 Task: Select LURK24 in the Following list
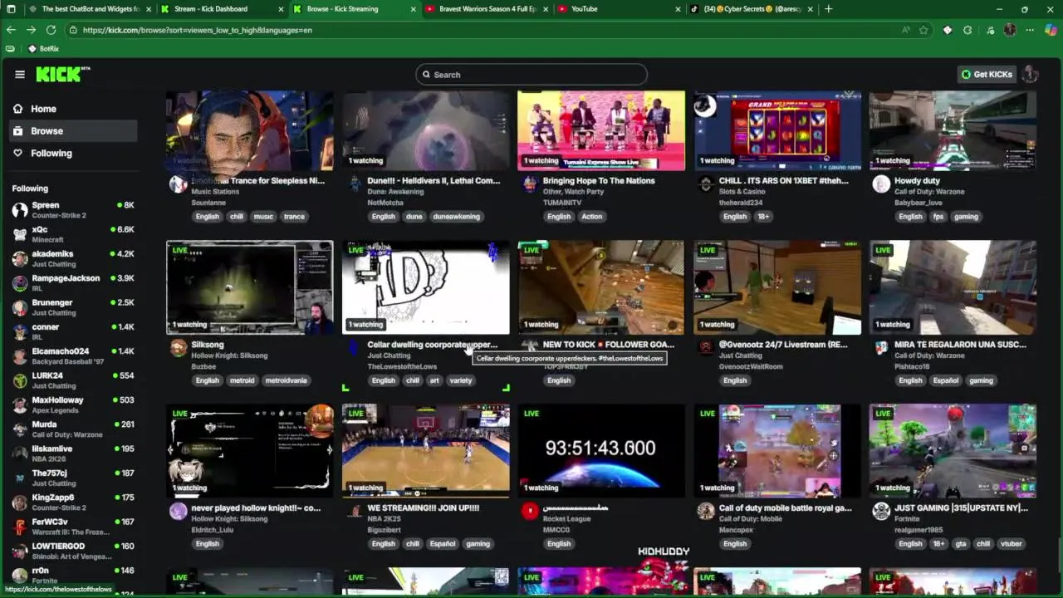tap(73, 380)
